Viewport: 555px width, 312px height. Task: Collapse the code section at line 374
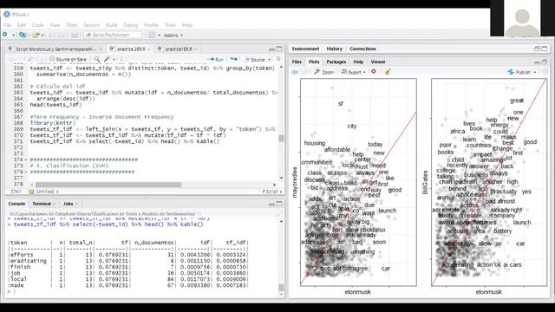(26, 159)
